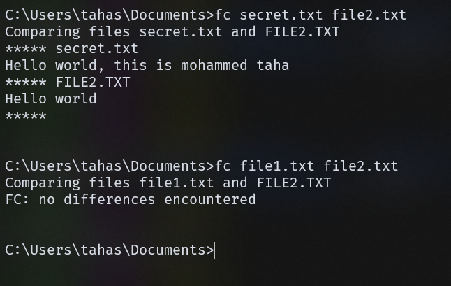This screenshot has height=286, width=451.
Task: Click "secret.txt" in the first fc command
Action: click(x=281, y=15)
